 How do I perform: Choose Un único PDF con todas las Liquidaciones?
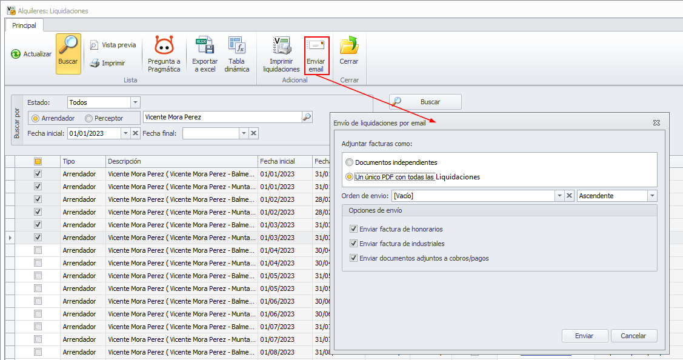pos(349,177)
